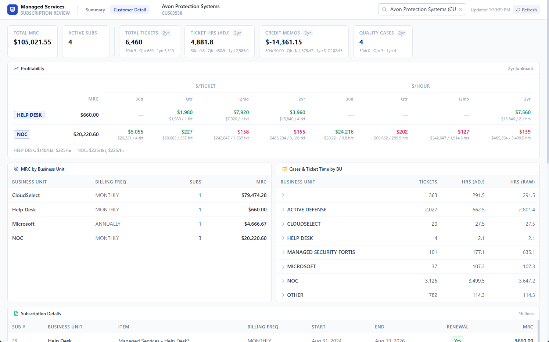Click the MRC by Business Unit dollar icon
This screenshot has height=342, width=549.
point(16,169)
